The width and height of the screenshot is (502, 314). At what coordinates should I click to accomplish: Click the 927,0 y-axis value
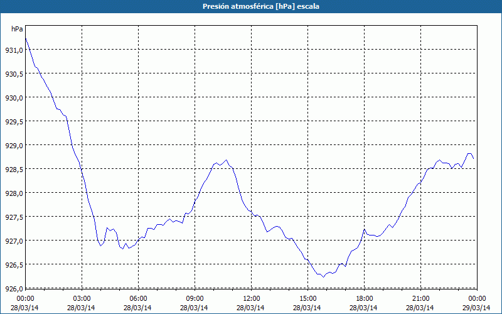14,241
